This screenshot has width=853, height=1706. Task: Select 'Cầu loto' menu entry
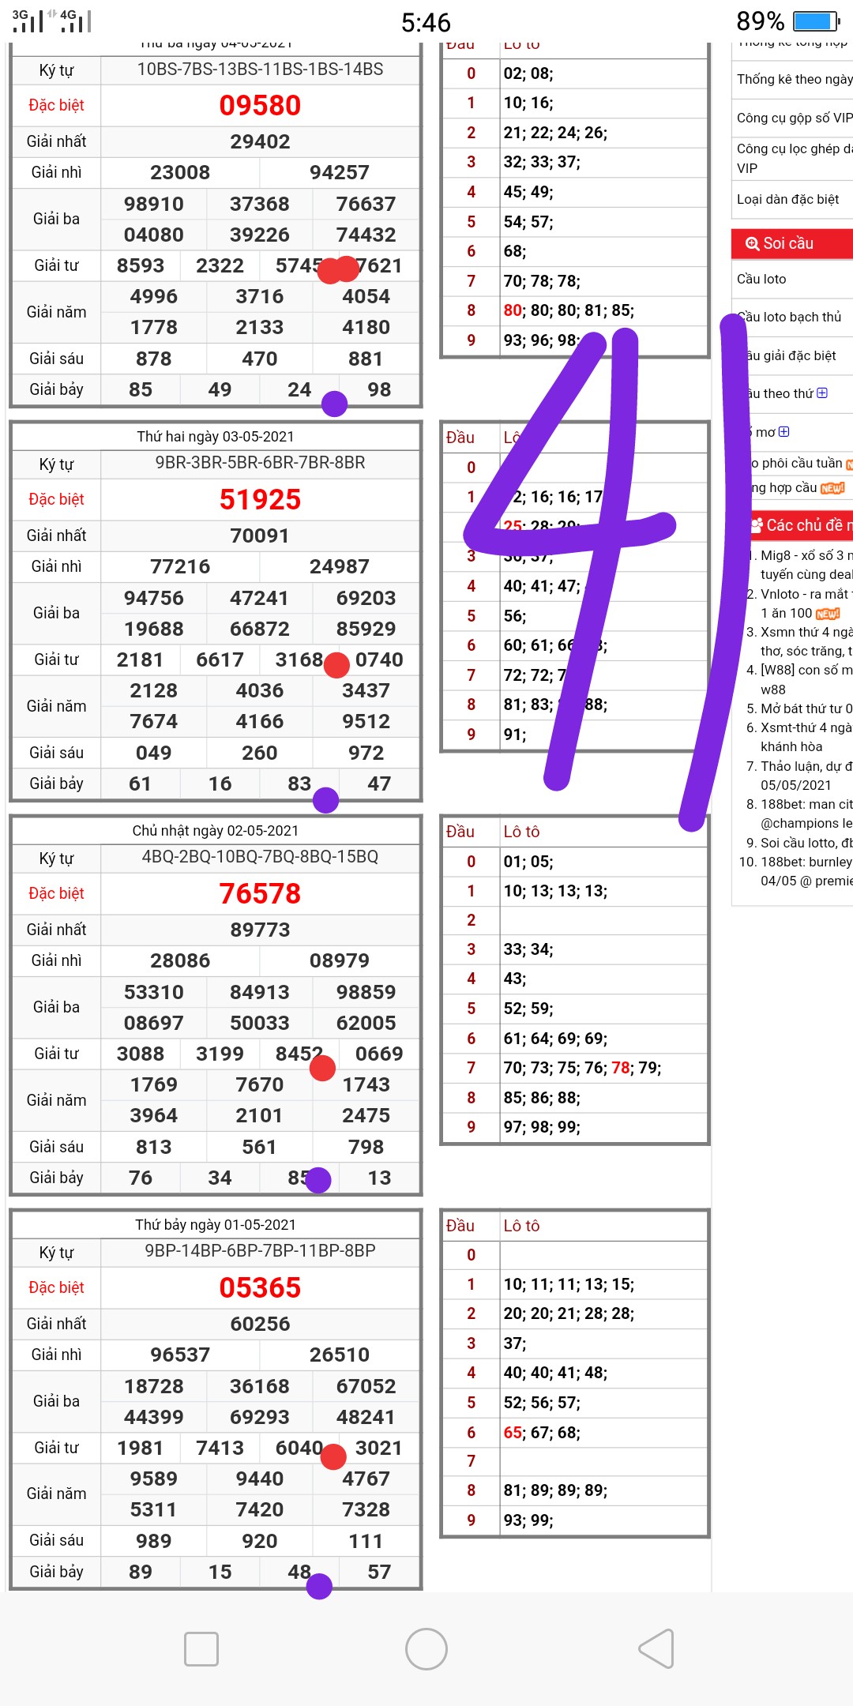(761, 279)
